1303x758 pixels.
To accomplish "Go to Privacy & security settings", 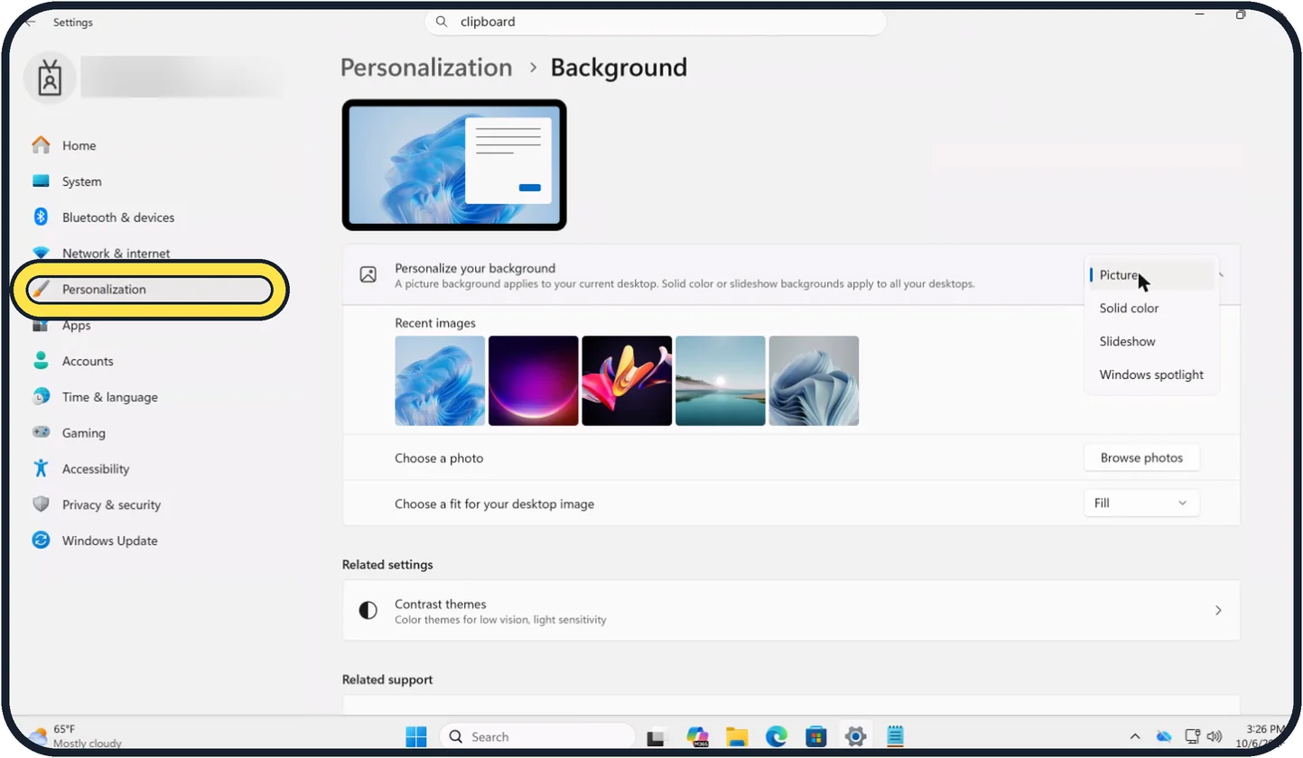I will [111, 505].
